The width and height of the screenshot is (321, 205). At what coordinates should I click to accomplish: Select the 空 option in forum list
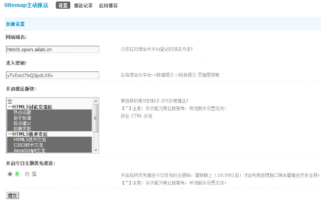50,101
